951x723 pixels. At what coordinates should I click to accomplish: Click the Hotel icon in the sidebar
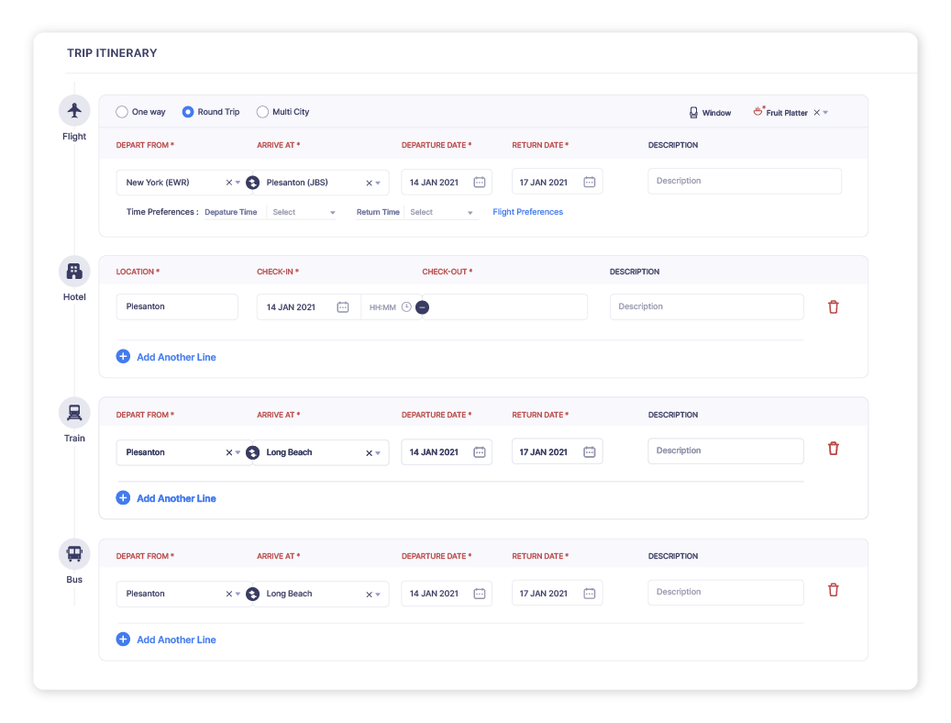point(74,272)
